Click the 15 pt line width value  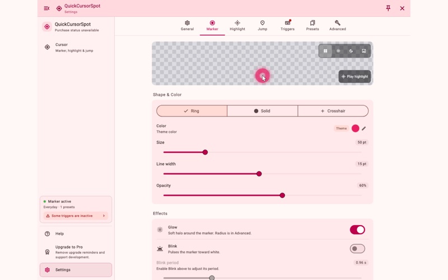tap(362, 164)
